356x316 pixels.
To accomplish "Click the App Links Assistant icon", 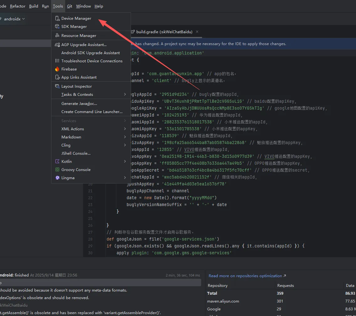I will (57, 77).
